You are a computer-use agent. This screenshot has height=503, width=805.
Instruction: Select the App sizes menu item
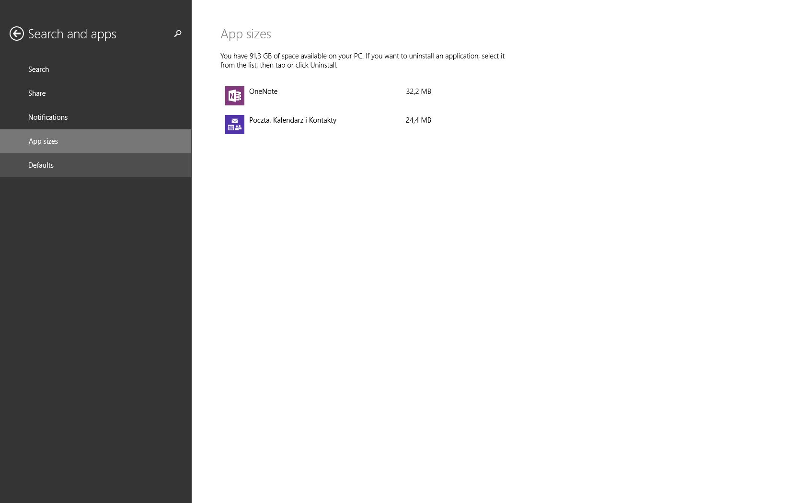[96, 141]
